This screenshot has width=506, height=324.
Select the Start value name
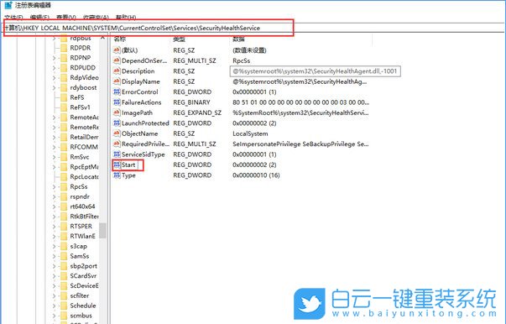pyautogui.click(x=128, y=165)
